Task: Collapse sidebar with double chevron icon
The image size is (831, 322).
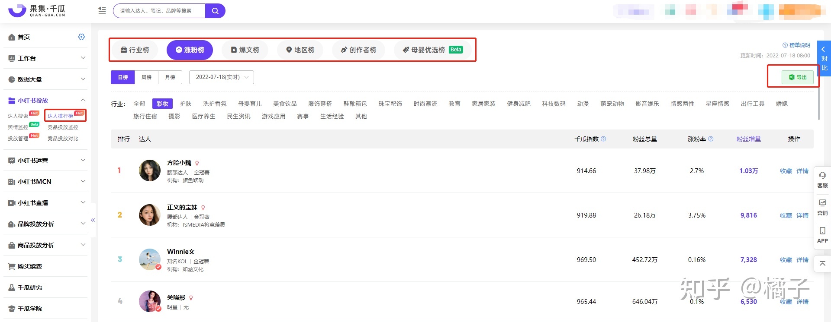Action: click(93, 220)
